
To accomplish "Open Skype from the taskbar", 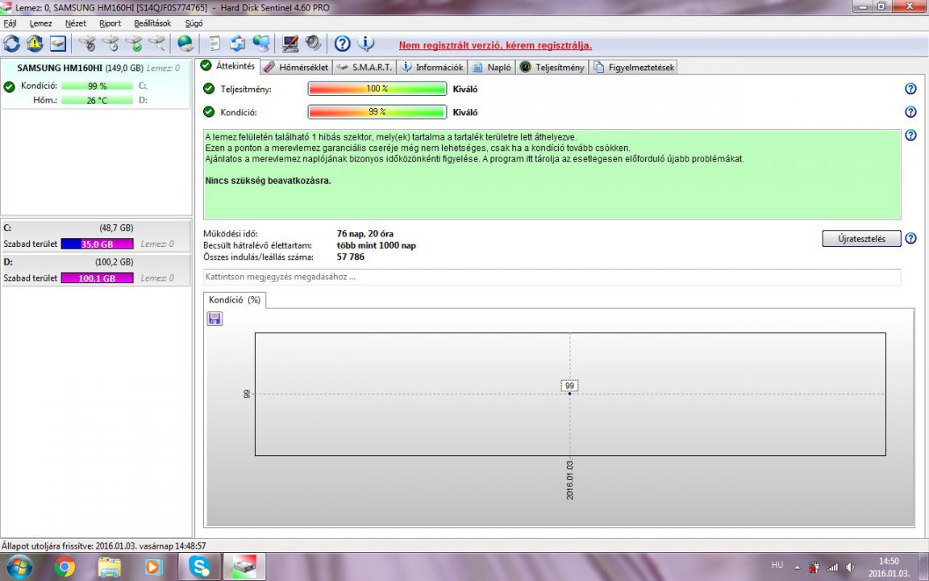I will pyautogui.click(x=200, y=567).
